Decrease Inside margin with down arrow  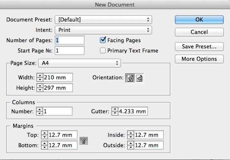131,137
